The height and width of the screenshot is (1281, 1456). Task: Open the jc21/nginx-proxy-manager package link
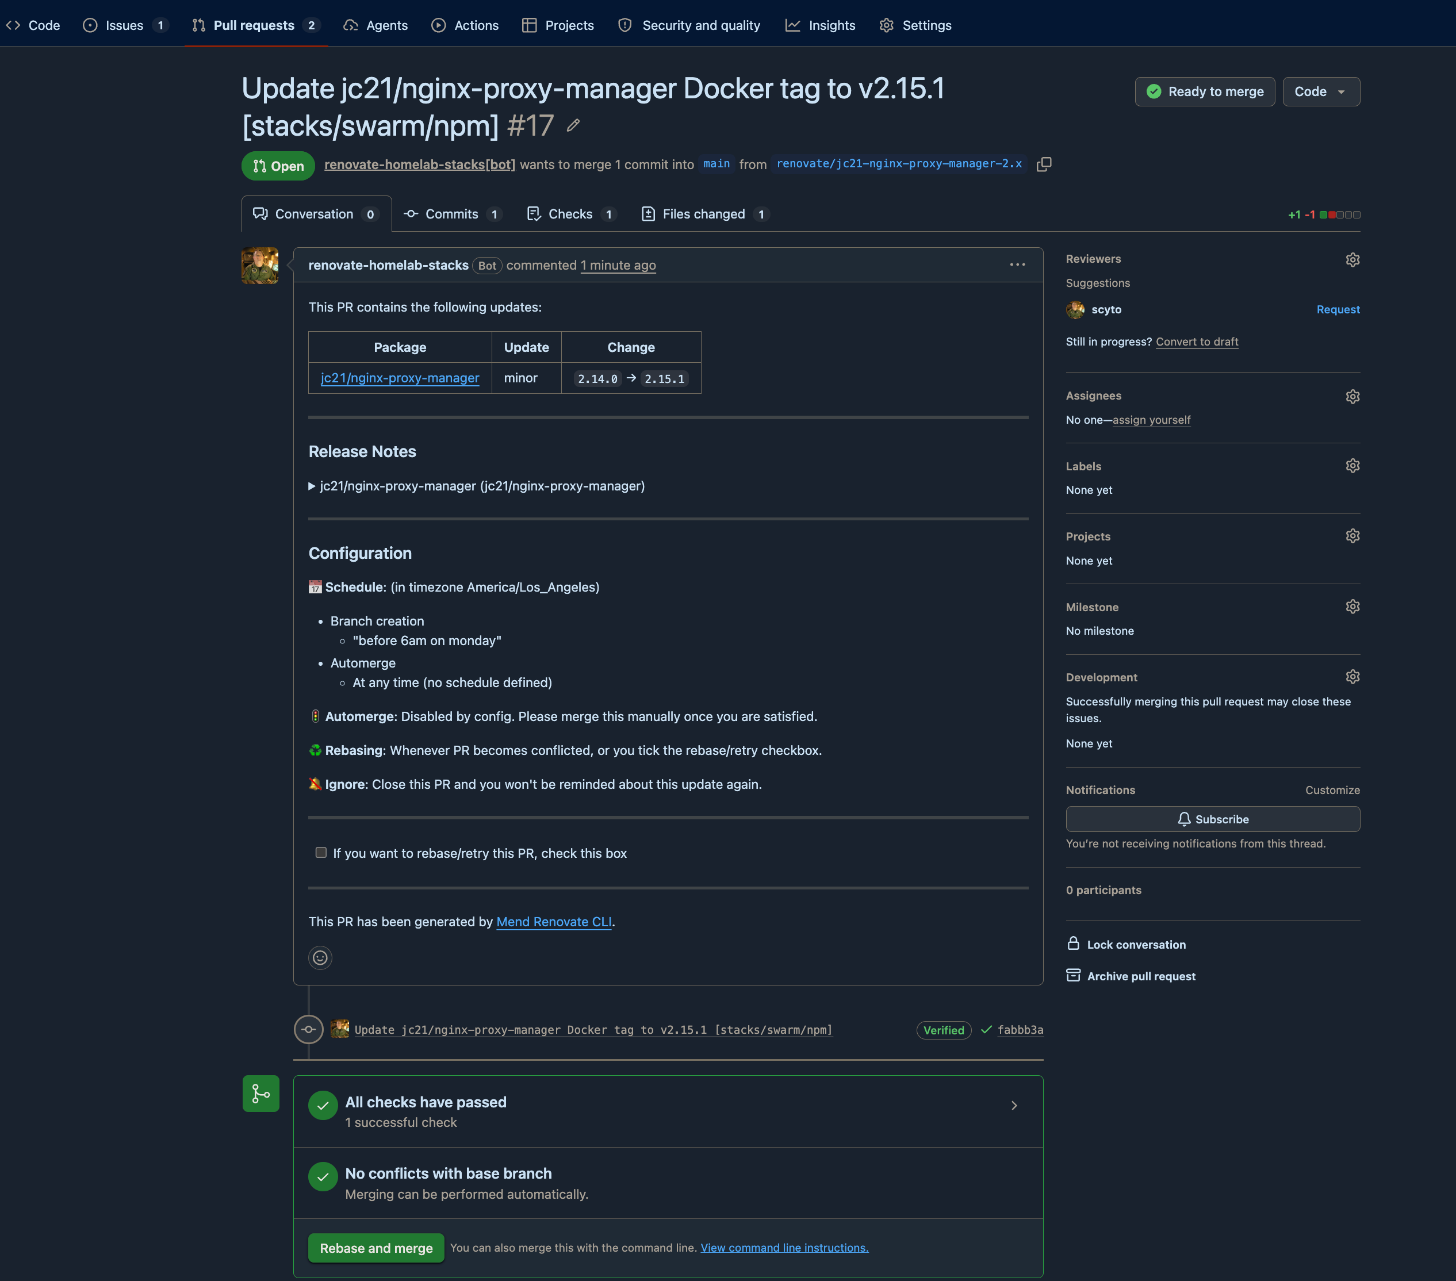tap(400, 378)
